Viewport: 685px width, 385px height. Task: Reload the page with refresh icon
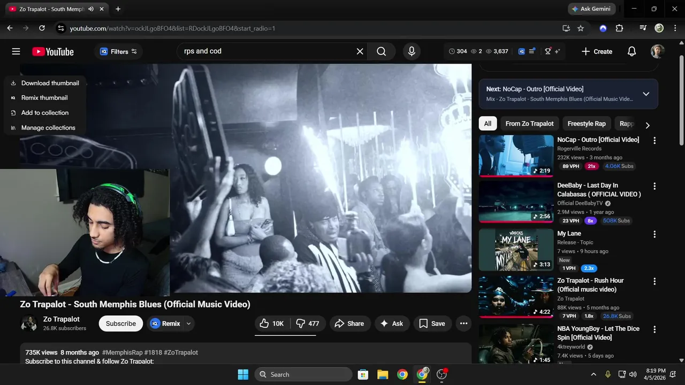click(x=42, y=28)
